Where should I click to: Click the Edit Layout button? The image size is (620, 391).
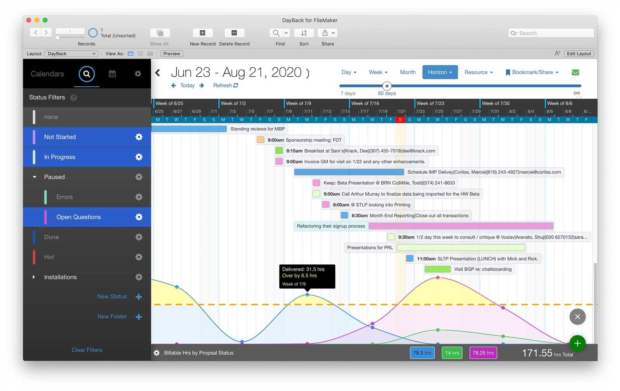(x=579, y=53)
